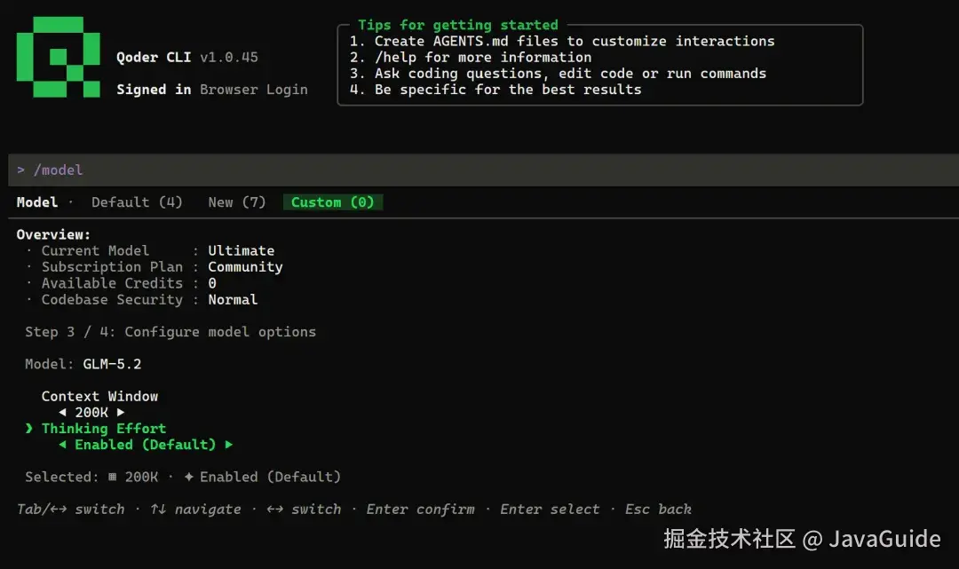The image size is (959, 569).
Task: Click Codebase Security value Normal
Action: pyautogui.click(x=233, y=299)
